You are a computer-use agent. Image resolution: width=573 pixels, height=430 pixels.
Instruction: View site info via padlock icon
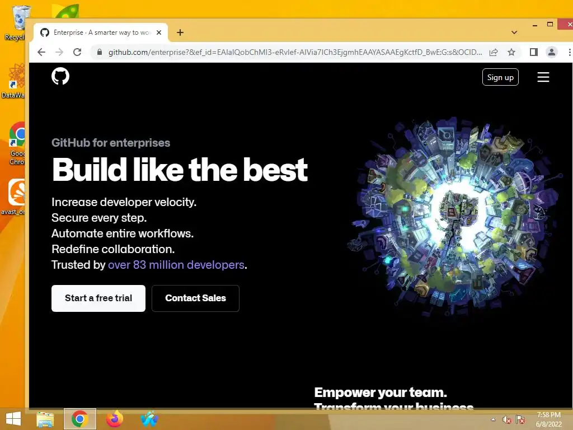click(x=99, y=52)
